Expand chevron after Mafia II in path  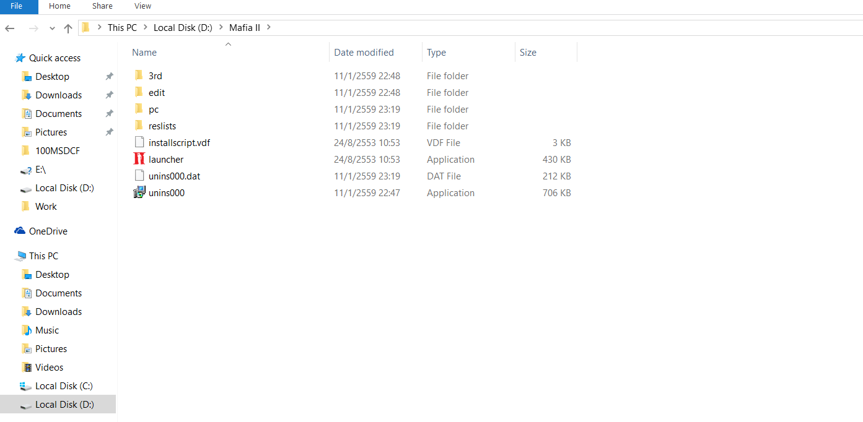(269, 27)
